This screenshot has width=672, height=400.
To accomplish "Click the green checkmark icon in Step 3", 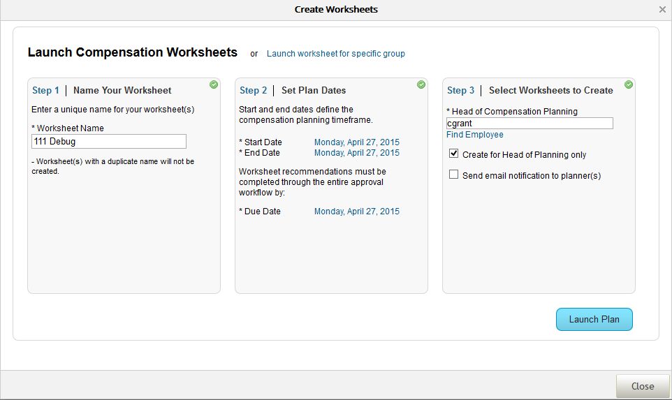I will tap(628, 84).
